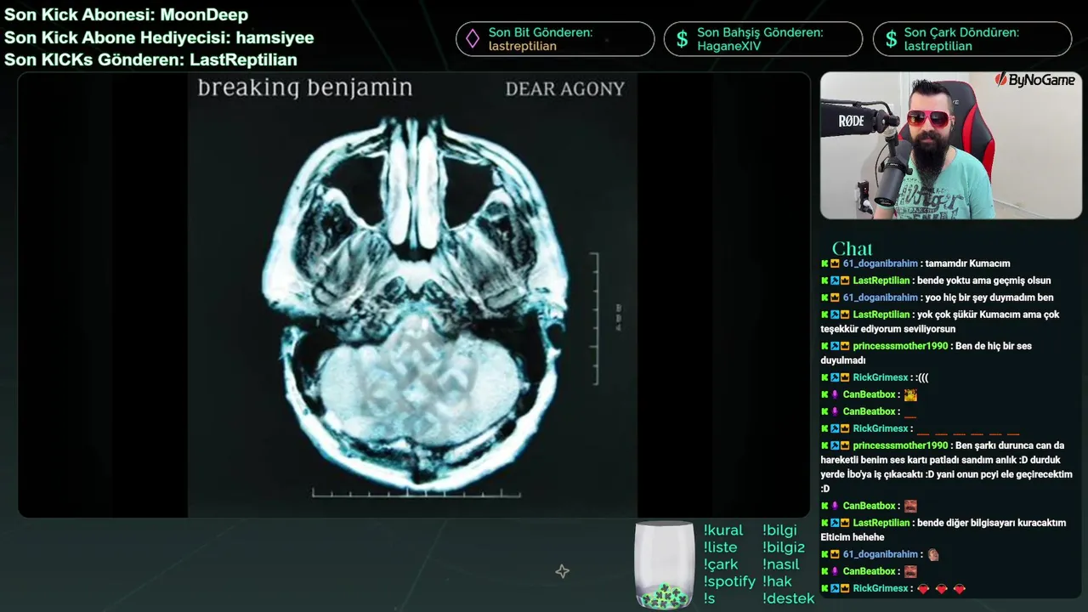
Task: Click 'yok çok şükür Kumacım' chat message
Action: coord(940,321)
